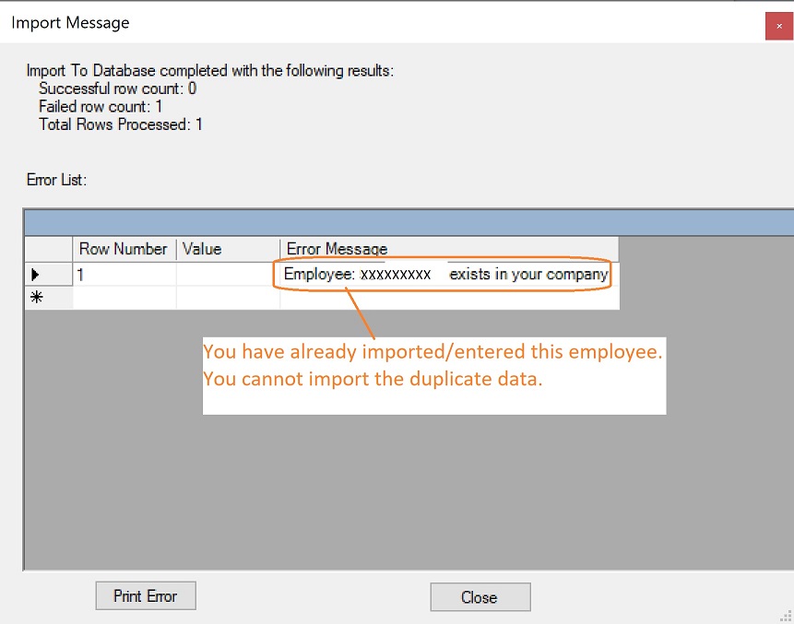Click the empty Value cell in row 1
794x624 pixels.
click(227, 275)
